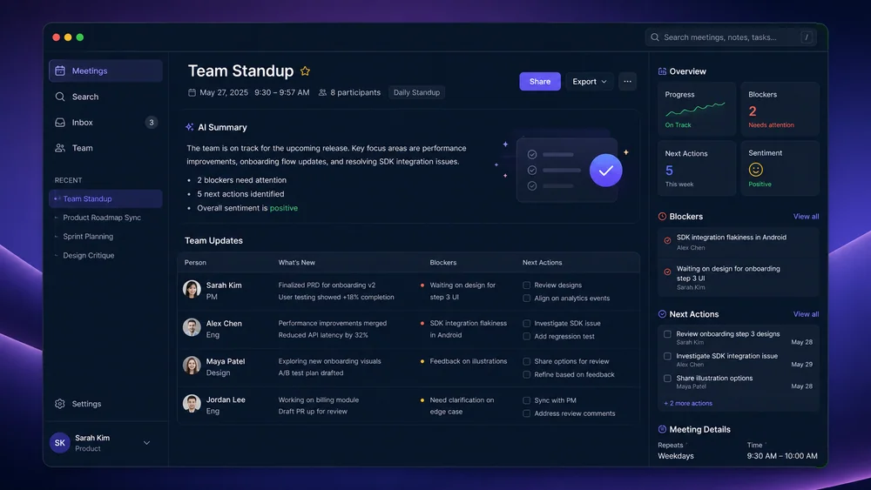Click the Meeting Details section icon
871x490 pixels.
662,429
